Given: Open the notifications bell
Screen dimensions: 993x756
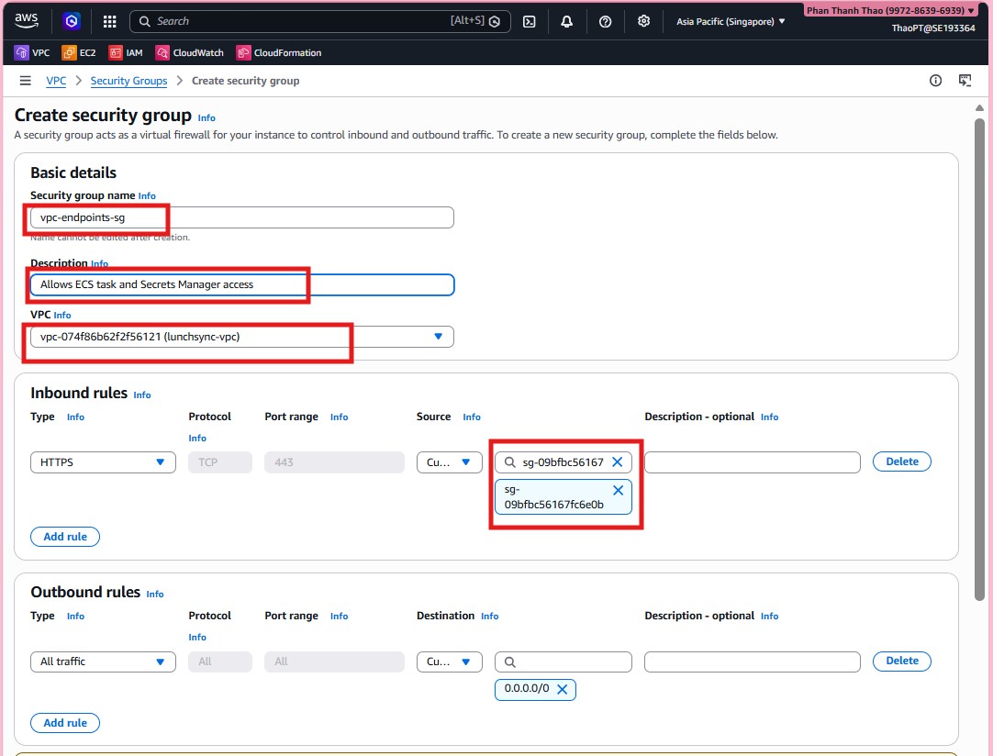Looking at the screenshot, I should (x=567, y=21).
